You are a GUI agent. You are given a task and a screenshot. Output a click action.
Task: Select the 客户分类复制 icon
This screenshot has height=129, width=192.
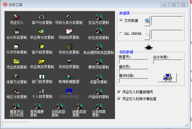pyautogui.click(x=42, y=17)
